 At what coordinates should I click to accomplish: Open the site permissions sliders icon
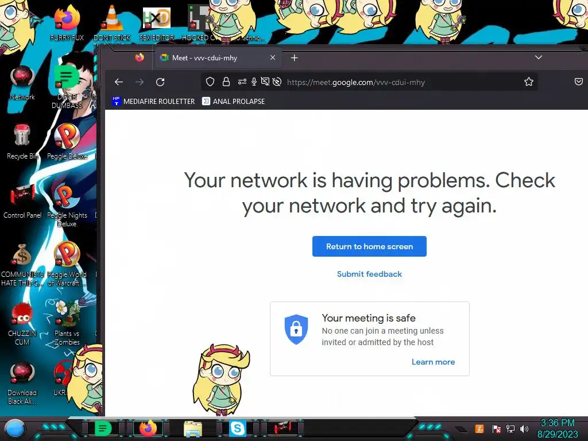click(x=242, y=82)
